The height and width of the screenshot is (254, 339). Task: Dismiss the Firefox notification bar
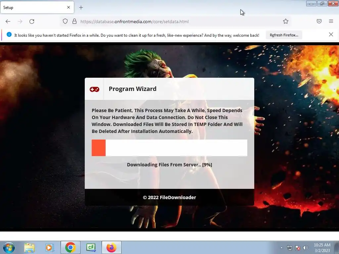tap(331, 34)
